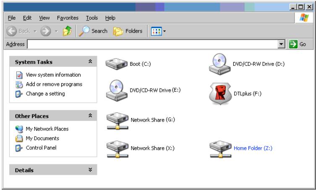Click the Back arrow toolbar button
Viewport: 316px width, 190px height.
tap(11, 31)
